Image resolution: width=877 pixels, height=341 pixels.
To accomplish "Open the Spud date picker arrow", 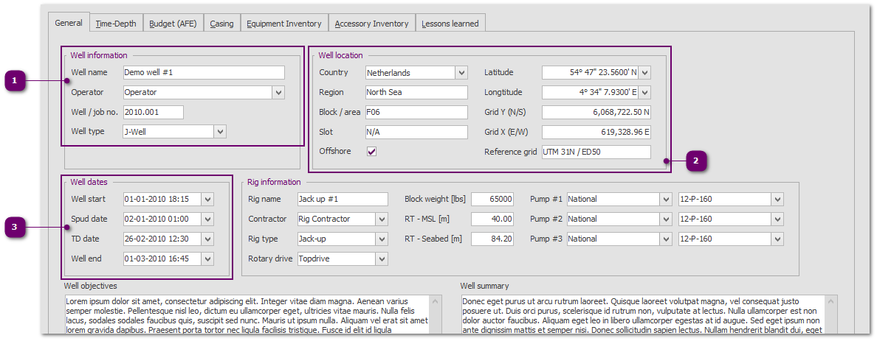I will point(207,219).
